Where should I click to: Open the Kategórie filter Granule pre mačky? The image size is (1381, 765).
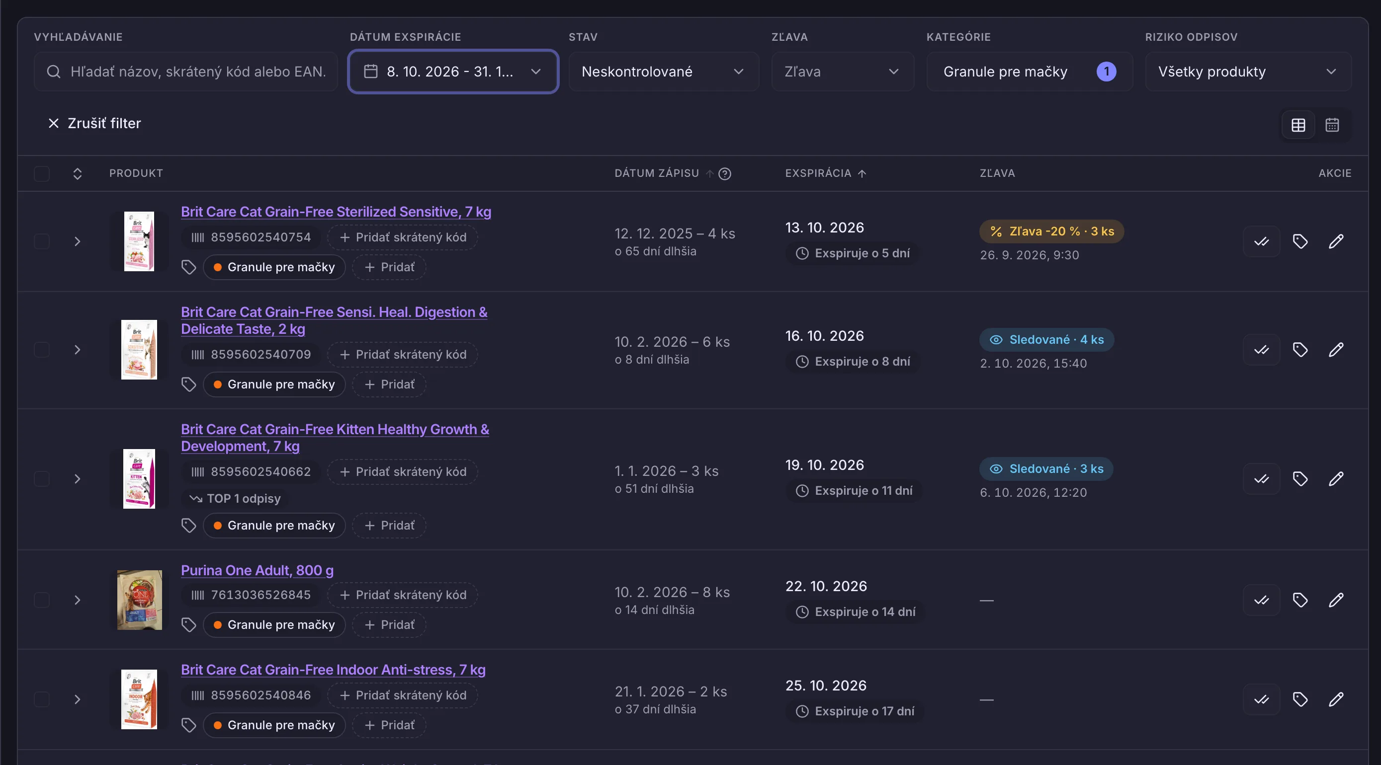point(1030,71)
